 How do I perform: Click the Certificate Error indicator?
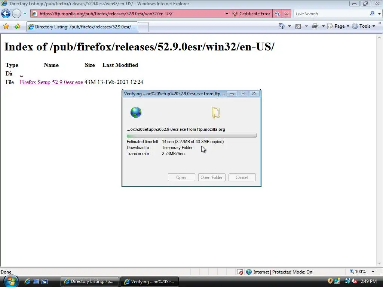point(251,14)
